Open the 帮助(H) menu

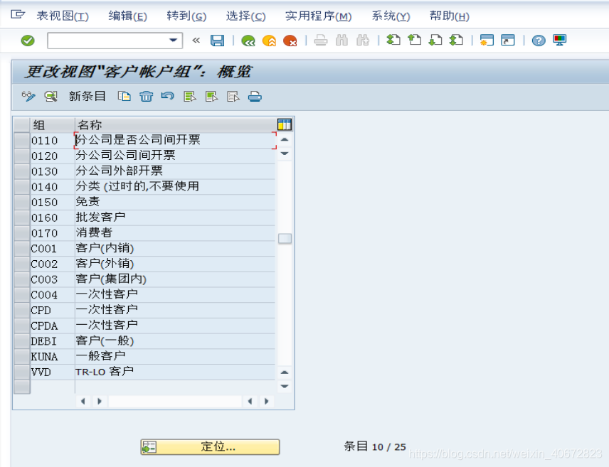click(450, 16)
